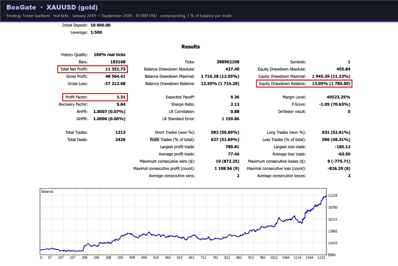398x266 pixels.
Task: Click the Leverage value 1:500
Action: [96, 32]
